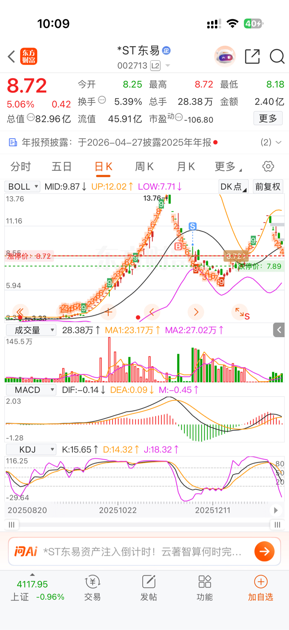This screenshot has height=630, width=289.
Task: Open the 东方财富 logo icon
Action: click(x=29, y=57)
